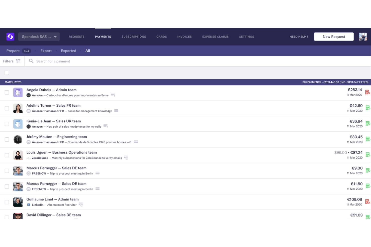Select the virtual card icon on Kenia-Lie Jean's row
This screenshot has height=247, width=371.
pos(106,126)
